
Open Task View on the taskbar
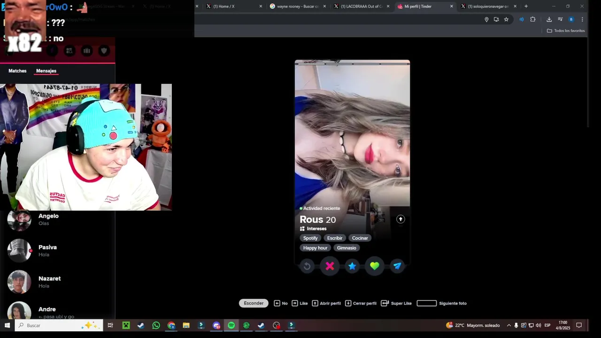click(x=110, y=325)
